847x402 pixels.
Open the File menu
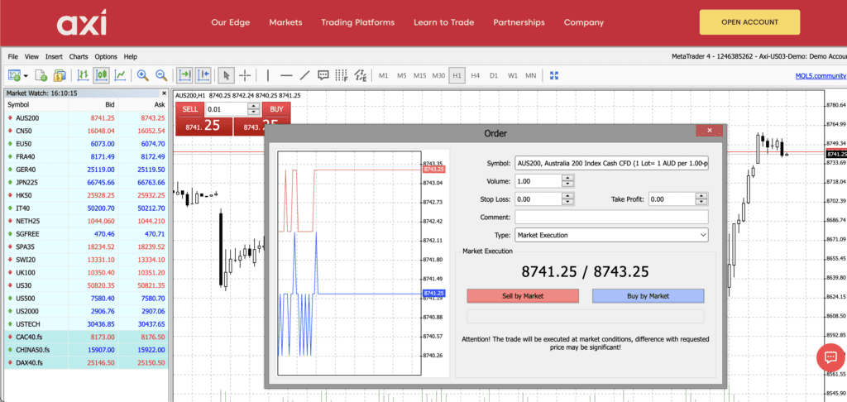coord(13,57)
